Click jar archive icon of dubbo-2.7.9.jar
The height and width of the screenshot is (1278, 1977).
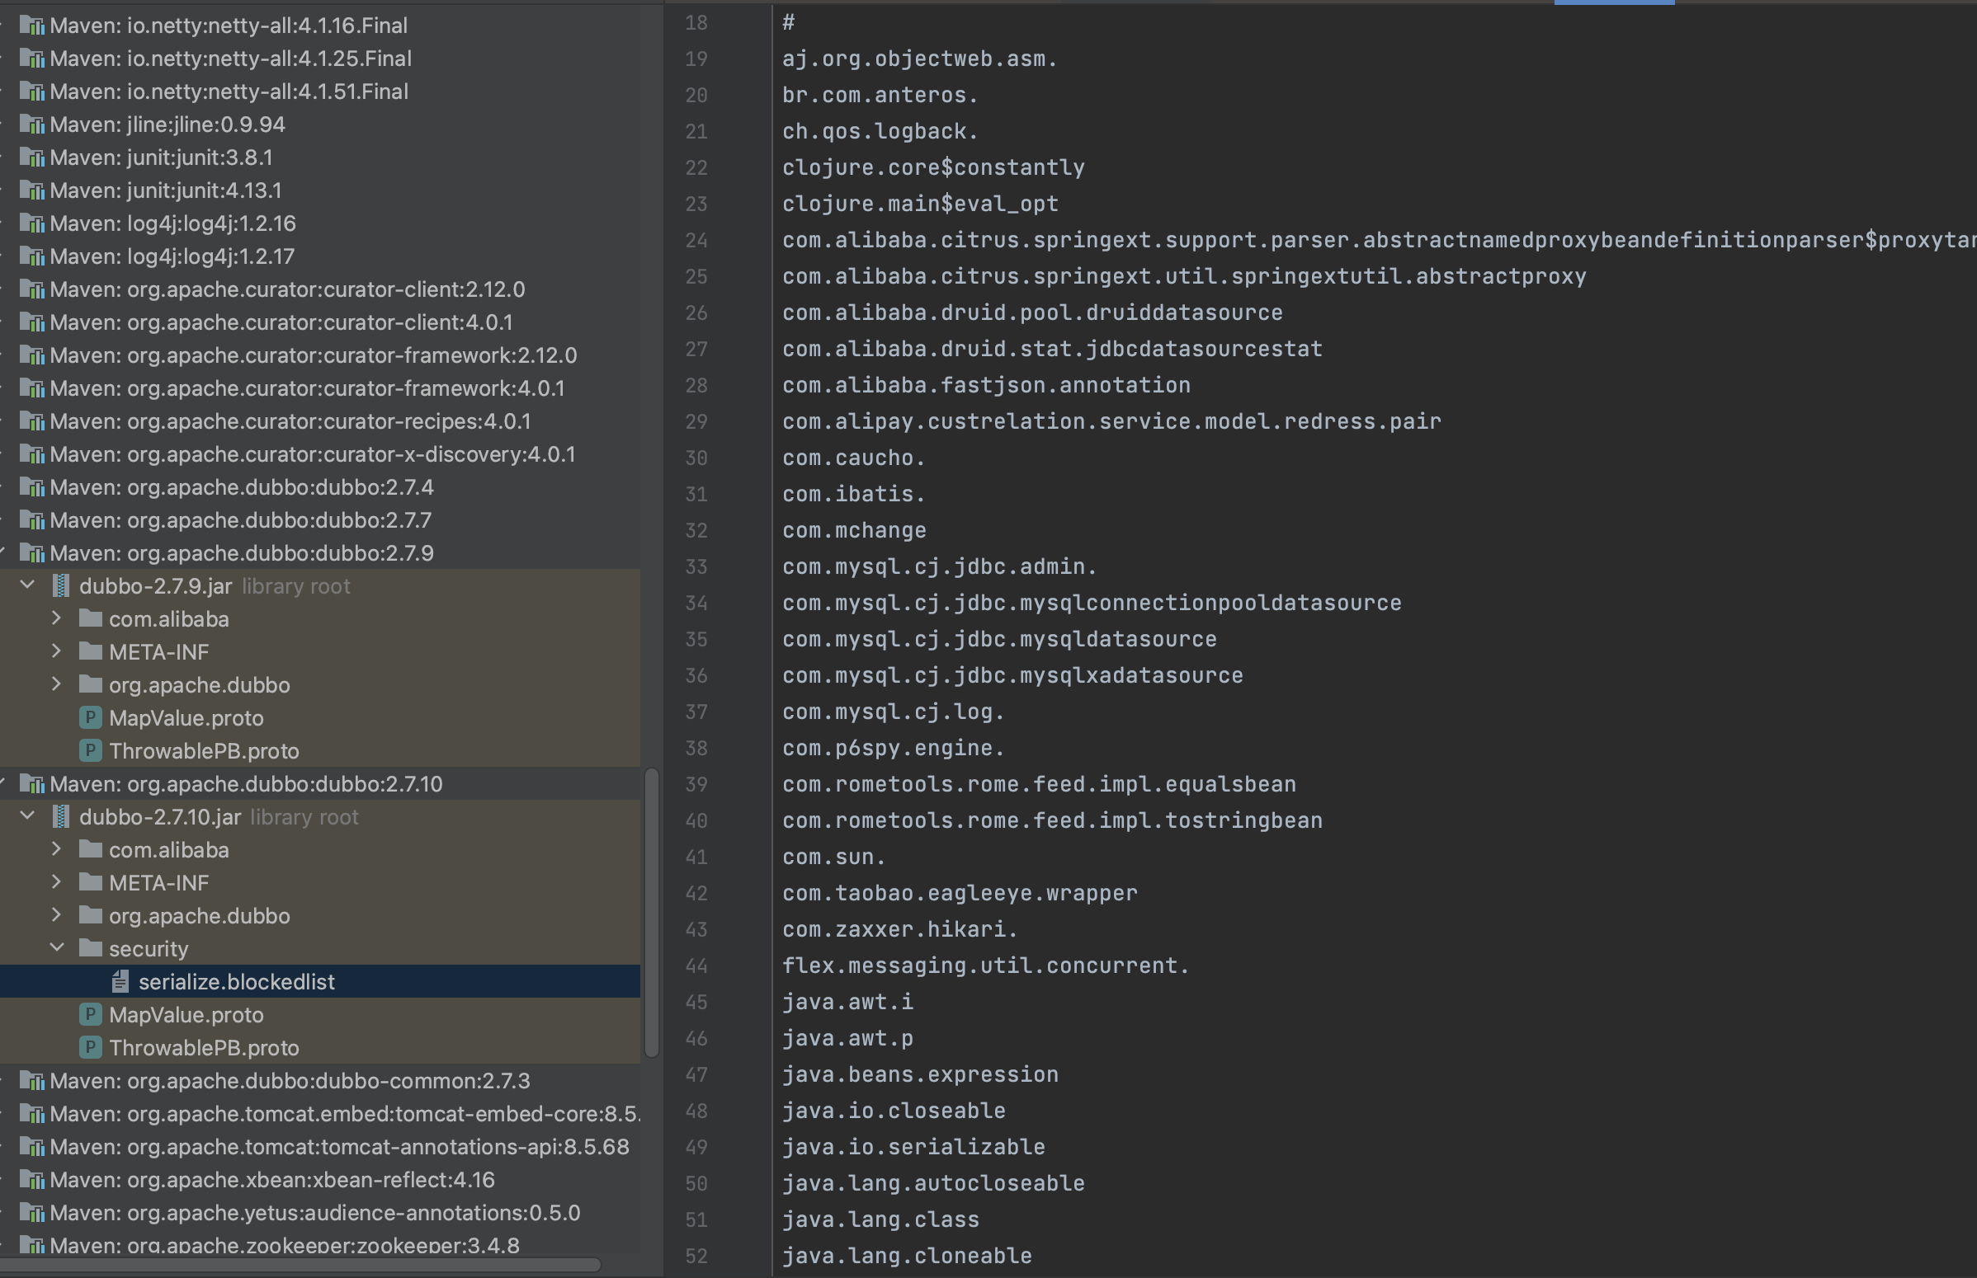coord(60,586)
